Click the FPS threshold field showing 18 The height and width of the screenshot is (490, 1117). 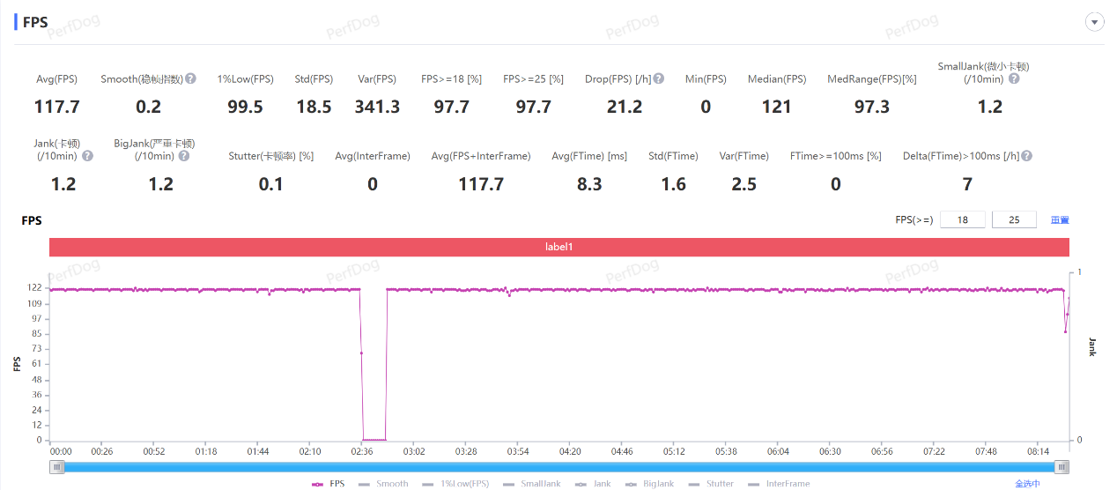[963, 220]
